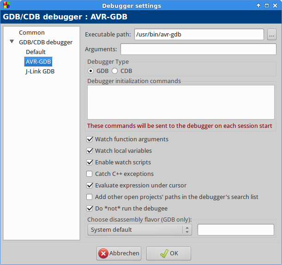Select GDB/CDB debugger tree entry
Screen dimensions: 282x265
(x=46, y=42)
